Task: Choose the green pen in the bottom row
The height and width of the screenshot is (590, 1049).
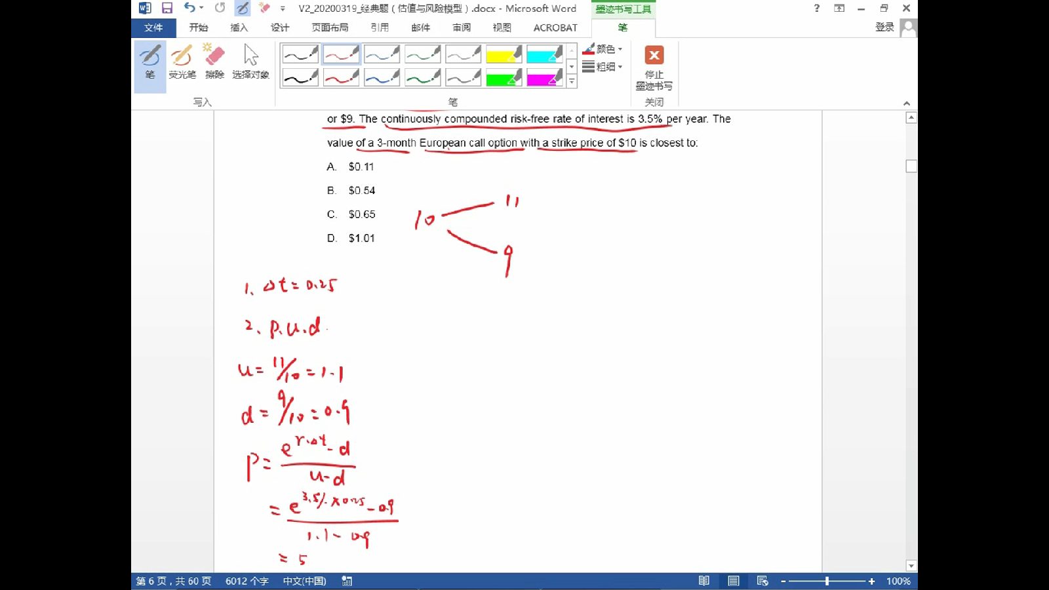Action: [422, 77]
